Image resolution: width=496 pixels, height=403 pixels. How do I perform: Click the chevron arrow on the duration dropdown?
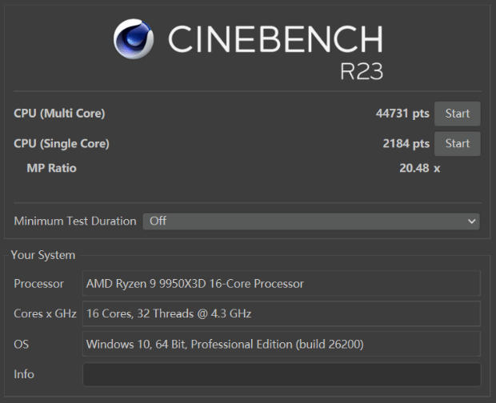tap(471, 221)
